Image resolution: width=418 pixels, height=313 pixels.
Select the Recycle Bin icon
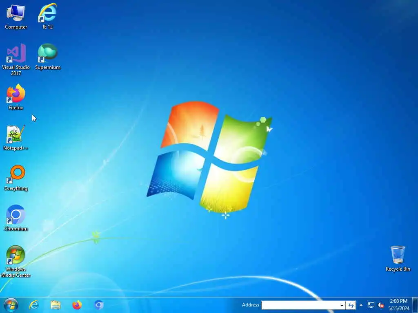(x=398, y=258)
